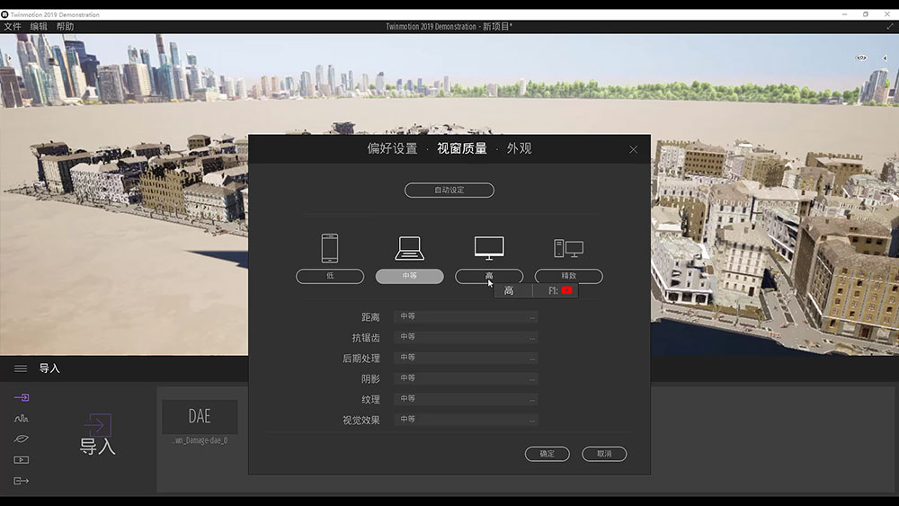Select the 精致 quality preset
The width and height of the screenshot is (899, 506).
coord(568,277)
